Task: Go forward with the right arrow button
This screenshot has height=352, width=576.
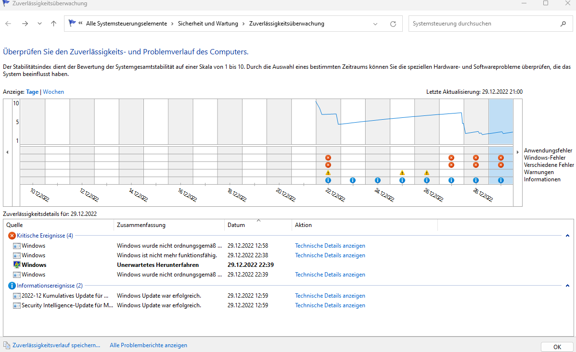Action: pos(25,24)
